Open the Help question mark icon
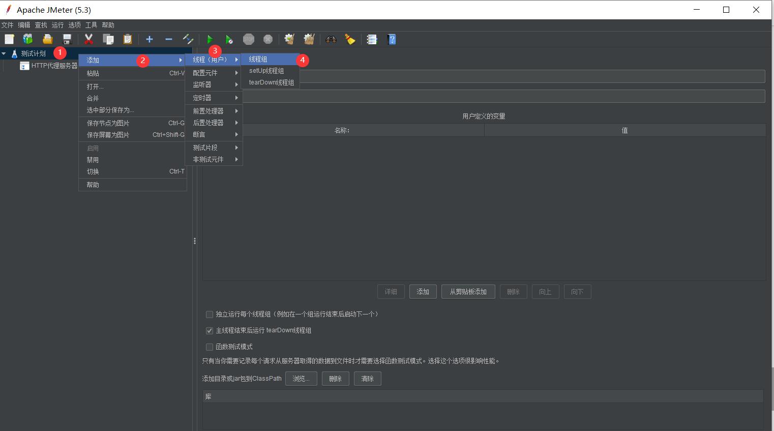Screen dimensions: 774x431 pyautogui.click(x=392, y=39)
